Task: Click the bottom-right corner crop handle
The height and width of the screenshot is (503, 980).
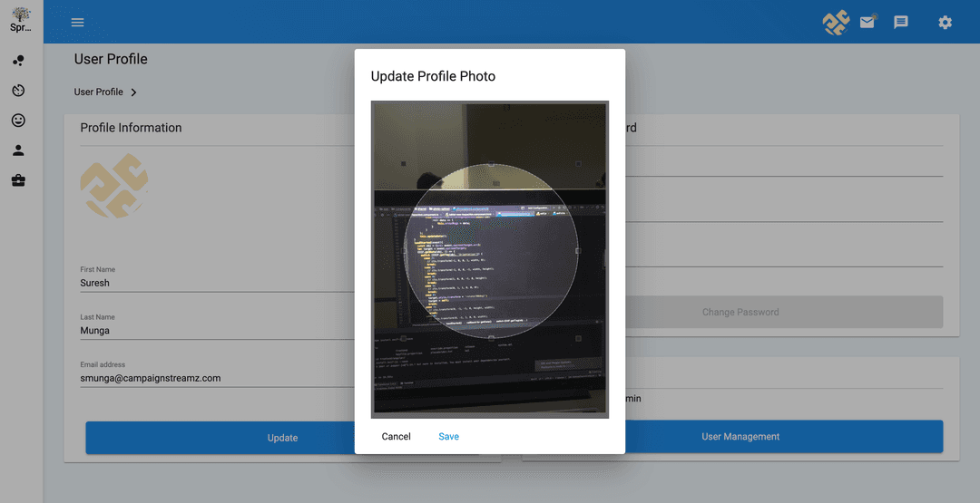Action: click(x=578, y=338)
